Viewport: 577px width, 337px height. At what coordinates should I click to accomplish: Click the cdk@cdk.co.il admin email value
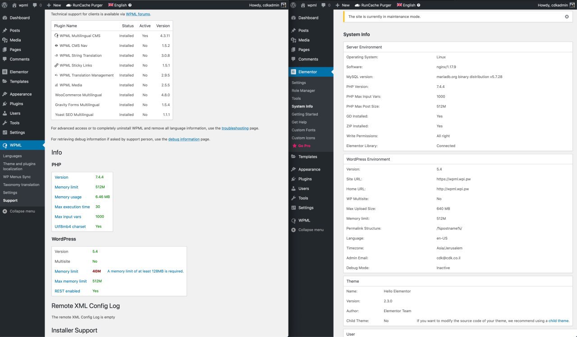448,258
